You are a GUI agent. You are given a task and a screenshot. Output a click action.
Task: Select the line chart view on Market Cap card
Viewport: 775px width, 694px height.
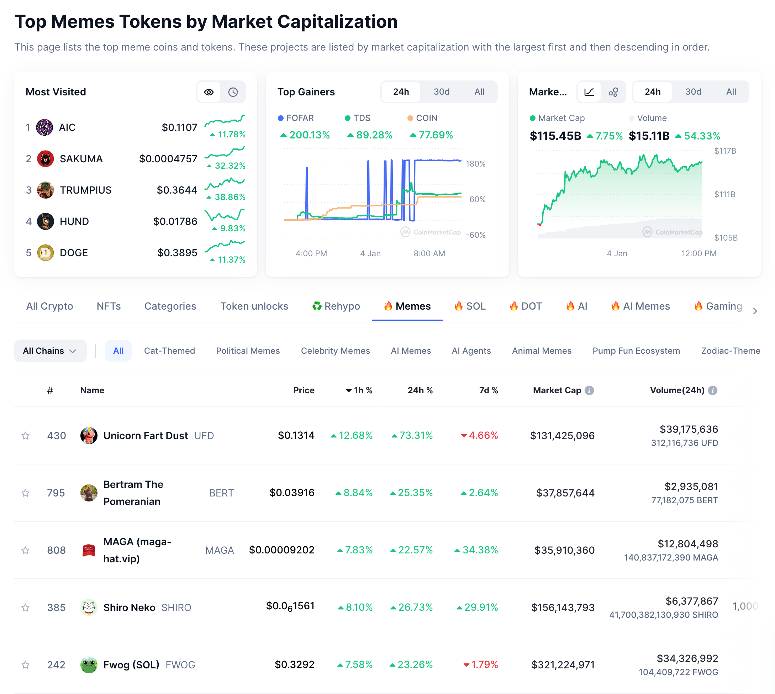tap(589, 91)
